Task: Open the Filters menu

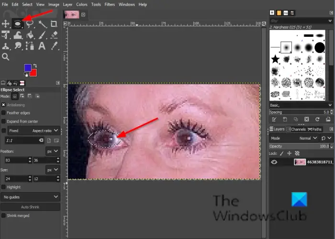Action: [110, 4]
